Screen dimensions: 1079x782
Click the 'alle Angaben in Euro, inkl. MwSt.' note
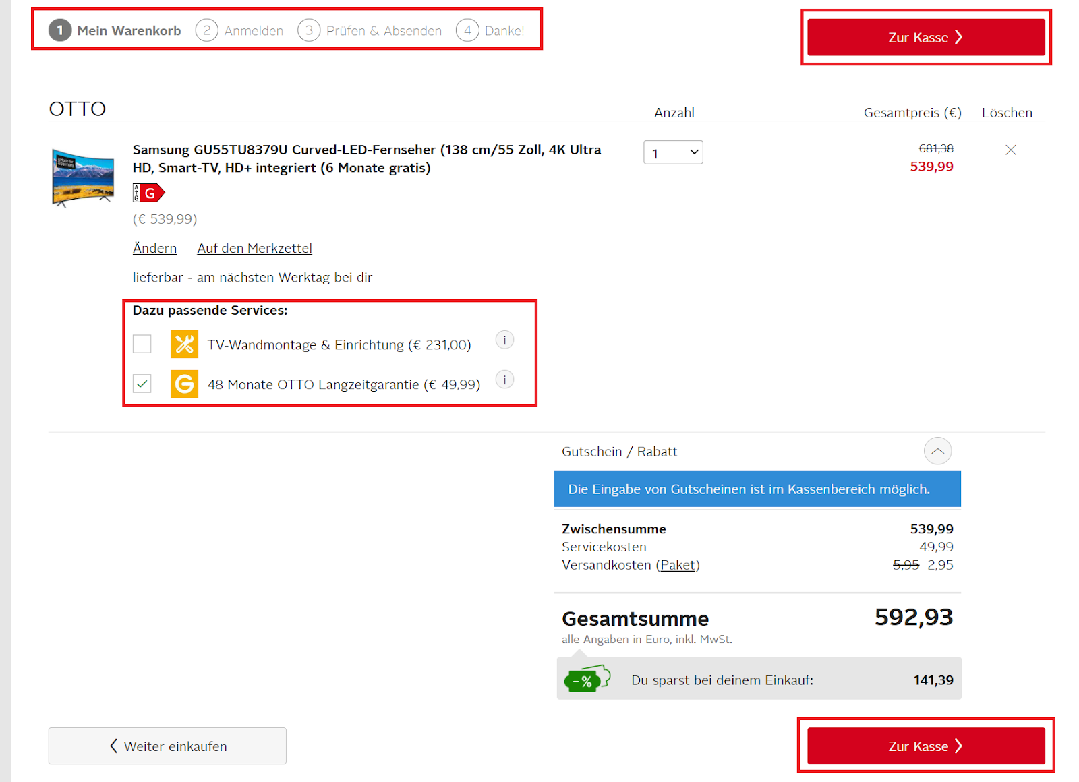[x=647, y=639]
